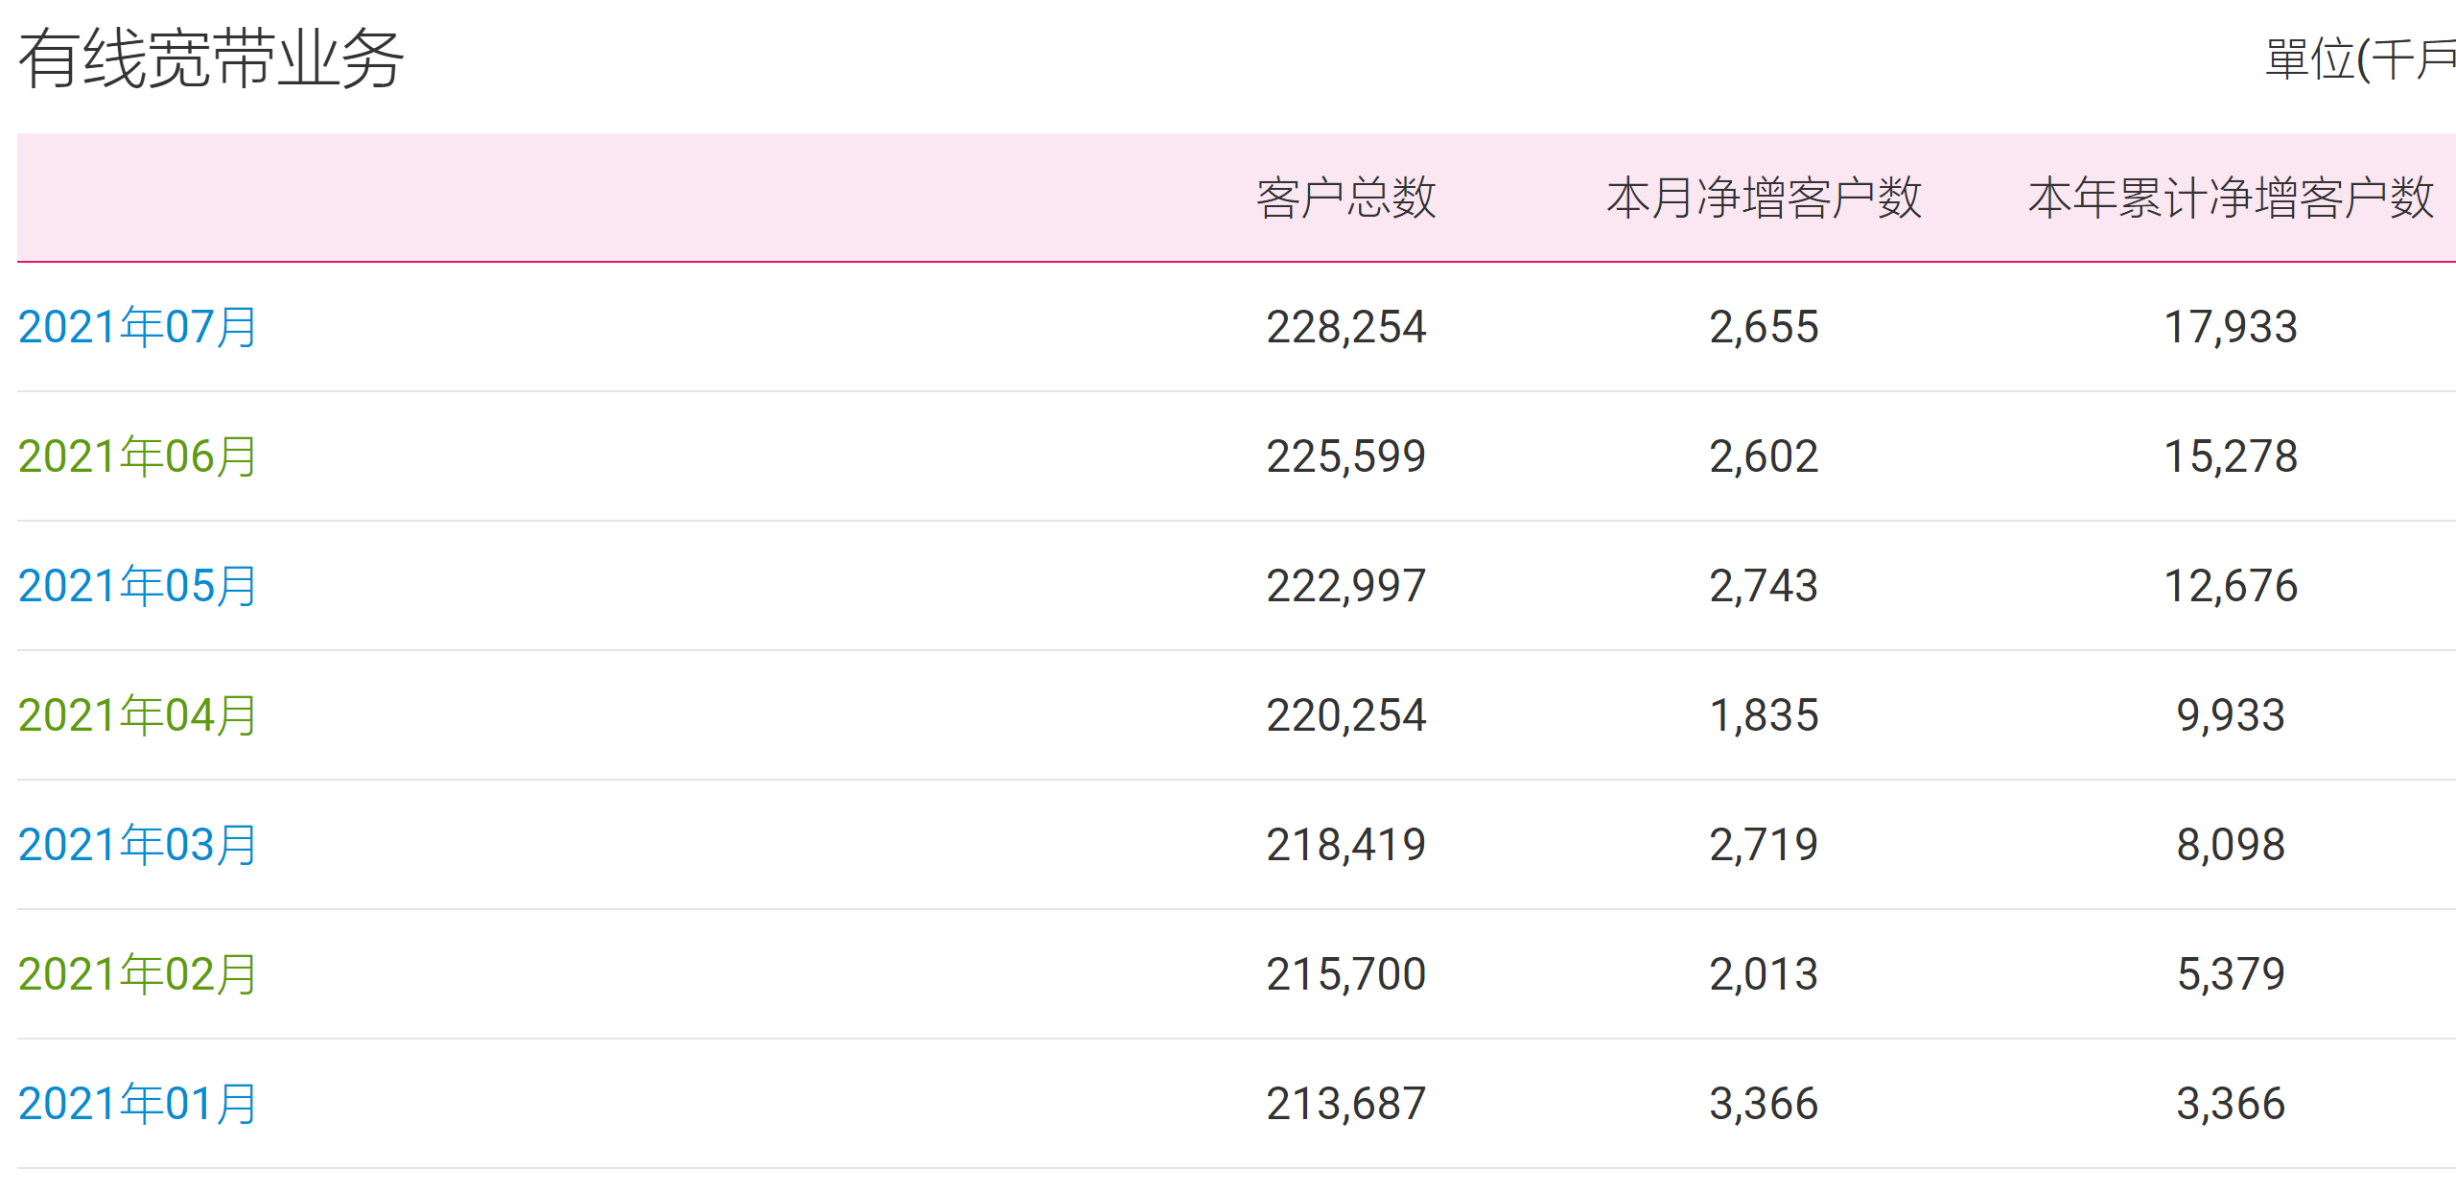Click the 本年累计净增客户数 column header

2231,199
